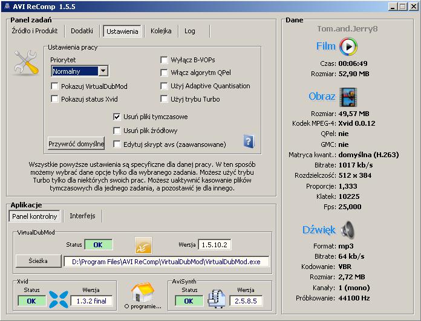
Task: Open O programie house icon
Action: point(143,292)
